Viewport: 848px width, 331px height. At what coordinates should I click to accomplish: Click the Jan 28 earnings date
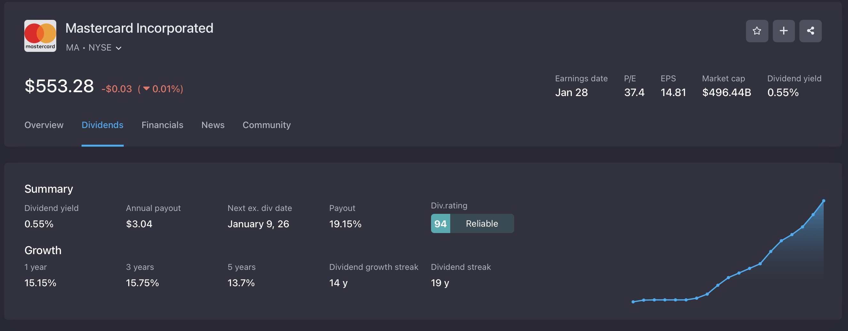click(571, 92)
